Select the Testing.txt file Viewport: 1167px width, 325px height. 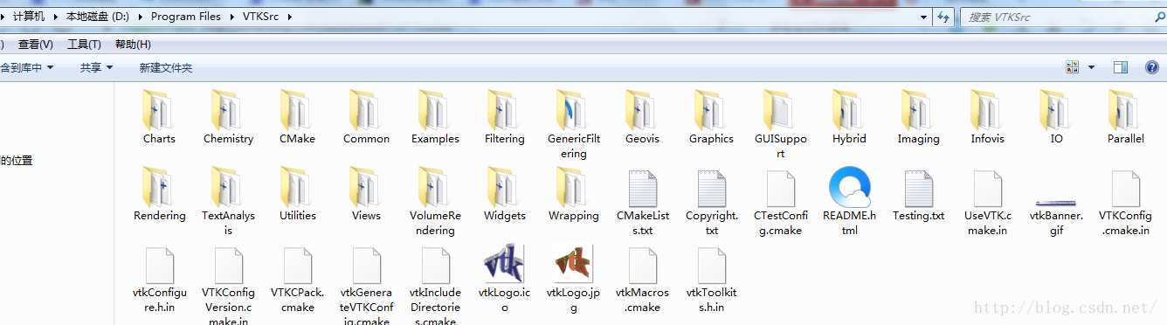[918, 195]
